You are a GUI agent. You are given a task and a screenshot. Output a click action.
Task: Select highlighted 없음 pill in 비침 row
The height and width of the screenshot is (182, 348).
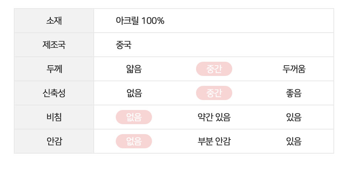(x=134, y=117)
